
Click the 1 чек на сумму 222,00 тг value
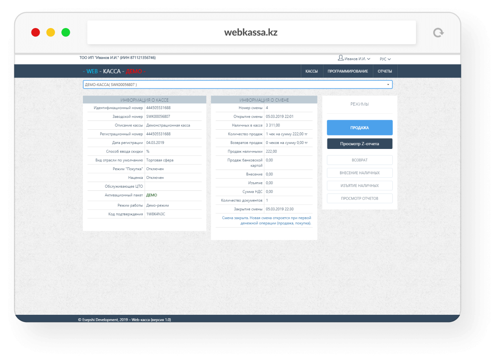point(287,134)
